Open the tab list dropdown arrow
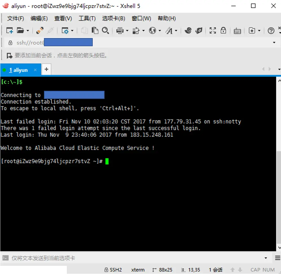The image size is (281, 274). point(279,69)
